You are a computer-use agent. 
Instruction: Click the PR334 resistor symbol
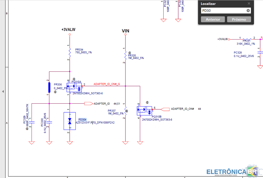tap(70, 52)
